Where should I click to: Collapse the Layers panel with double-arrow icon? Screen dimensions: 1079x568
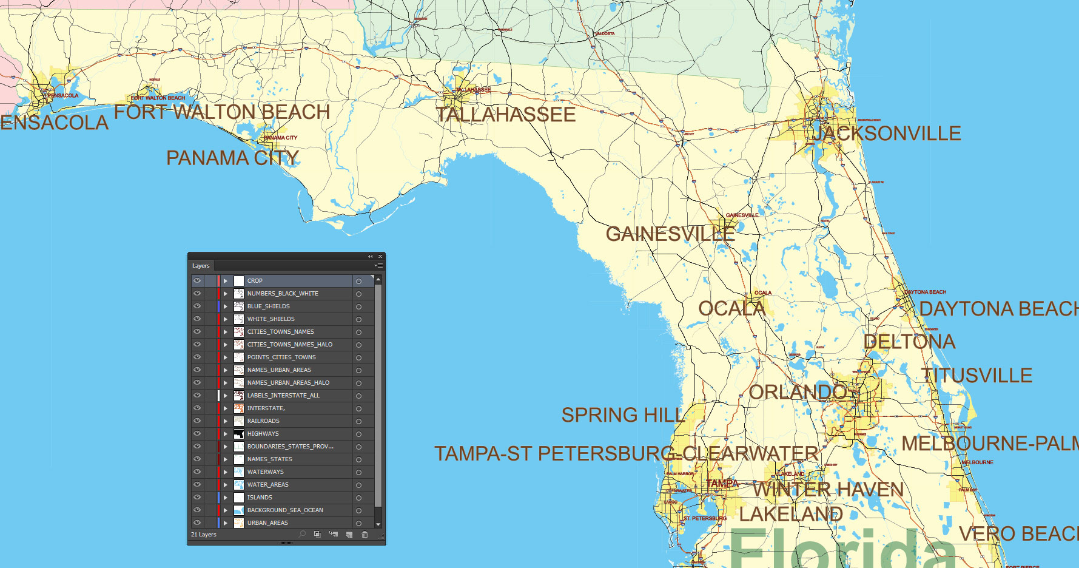[x=370, y=256]
